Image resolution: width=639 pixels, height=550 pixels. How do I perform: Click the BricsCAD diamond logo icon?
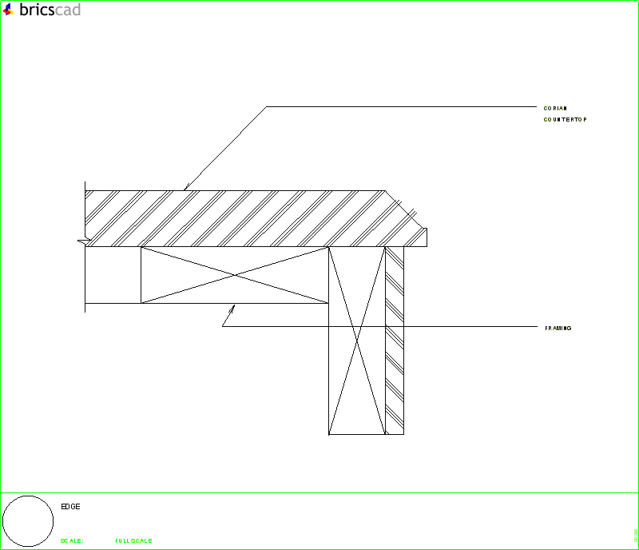click(8, 11)
